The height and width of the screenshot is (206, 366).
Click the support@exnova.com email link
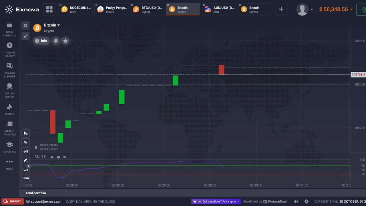click(47, 201)
